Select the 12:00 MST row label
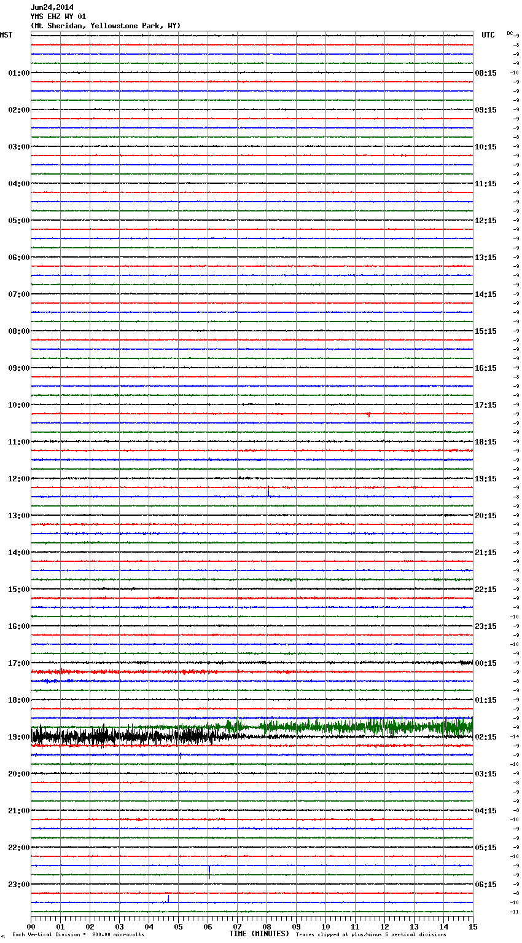Screen dimensions: 522x943 pos(18,479)
